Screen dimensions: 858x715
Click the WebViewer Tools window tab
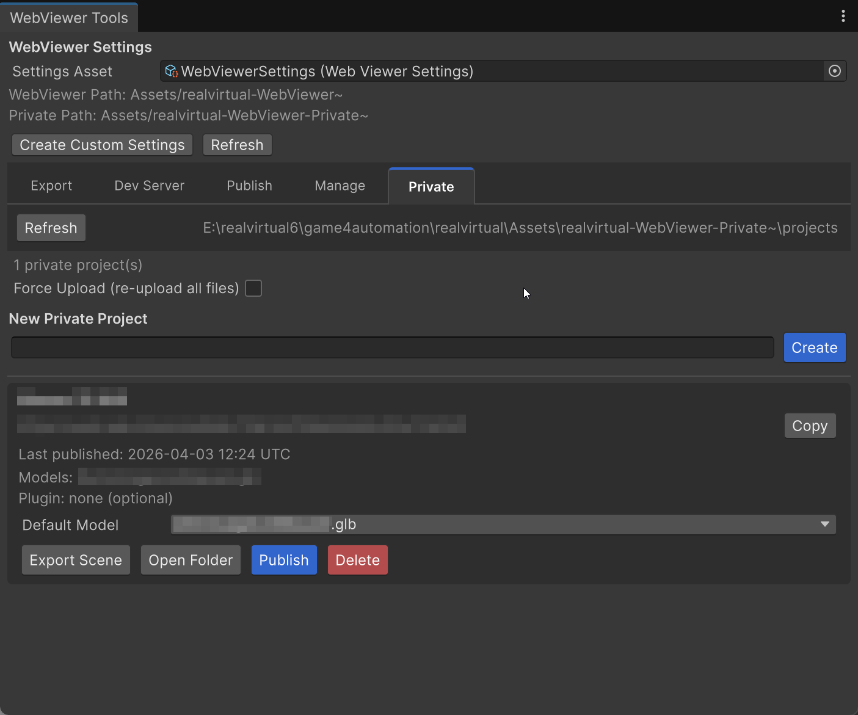(x=69, y=18)
